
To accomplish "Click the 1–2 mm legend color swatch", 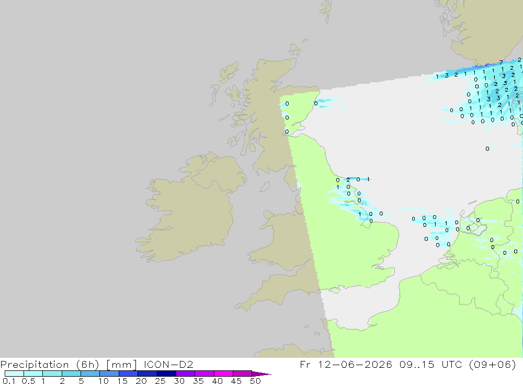I will [52, 374].
